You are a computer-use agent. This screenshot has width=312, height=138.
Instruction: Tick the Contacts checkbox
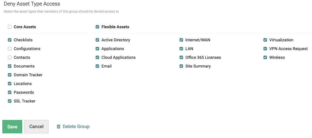(x=10, y=57)
